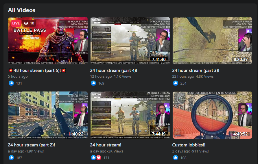Open '48 hour stream (part 5)!' title link
This screenshot has width=258, height=164.
click(37, 70)
